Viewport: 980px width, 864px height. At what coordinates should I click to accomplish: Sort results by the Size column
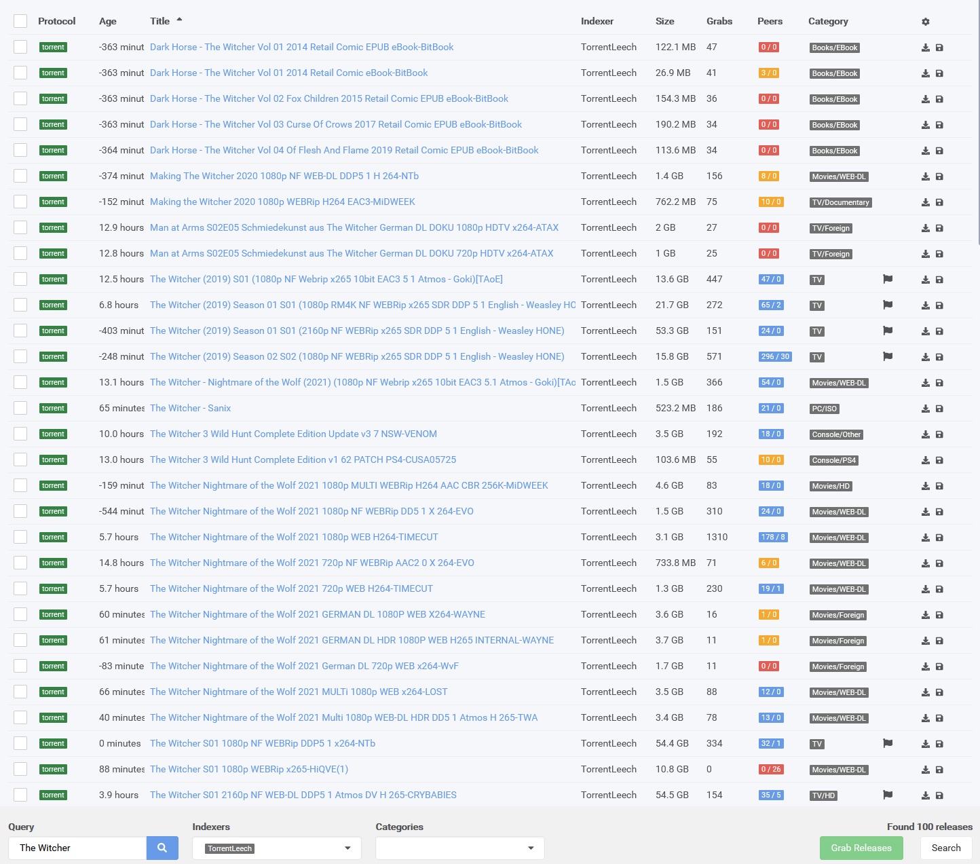tap(664, 21)
